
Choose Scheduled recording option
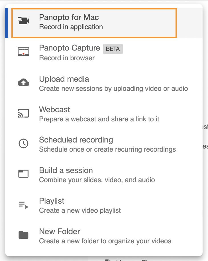(x=76, y=140)
